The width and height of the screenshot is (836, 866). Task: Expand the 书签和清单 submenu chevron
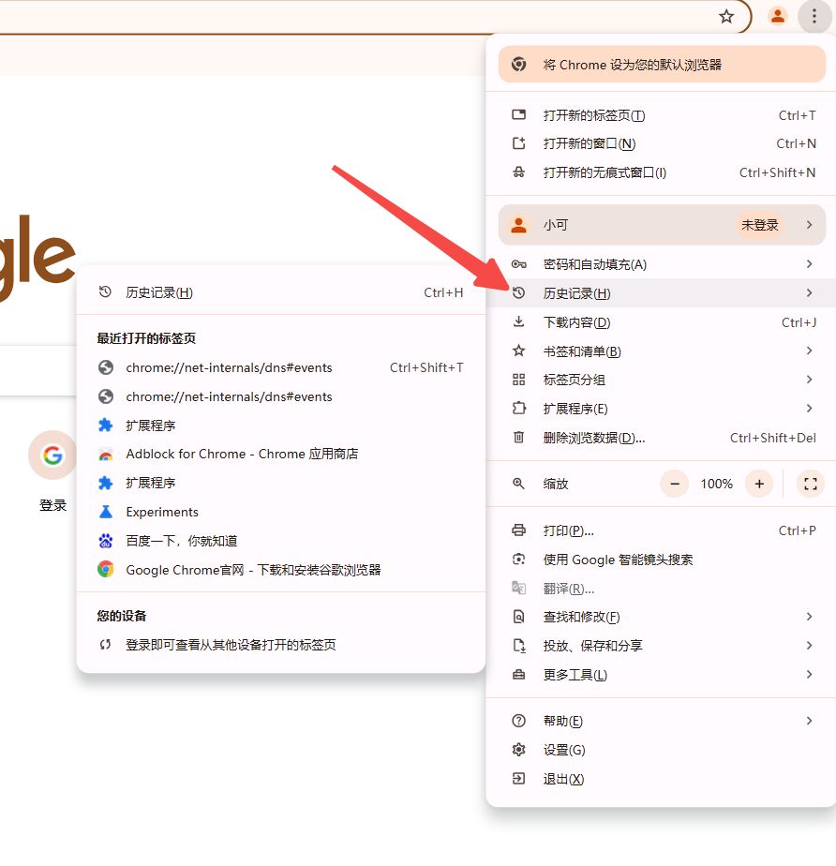click(x=809, y=351)
